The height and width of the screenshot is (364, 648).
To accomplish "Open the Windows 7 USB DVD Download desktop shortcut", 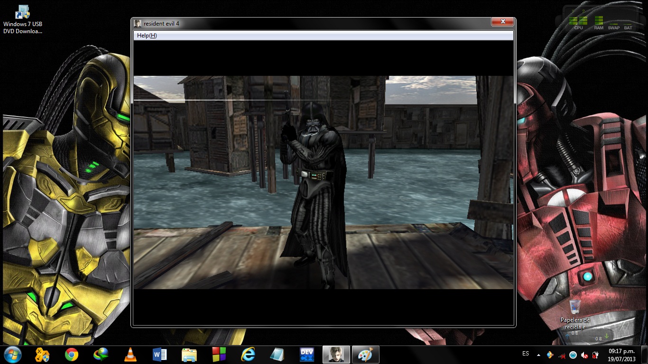I will (23, 19).
